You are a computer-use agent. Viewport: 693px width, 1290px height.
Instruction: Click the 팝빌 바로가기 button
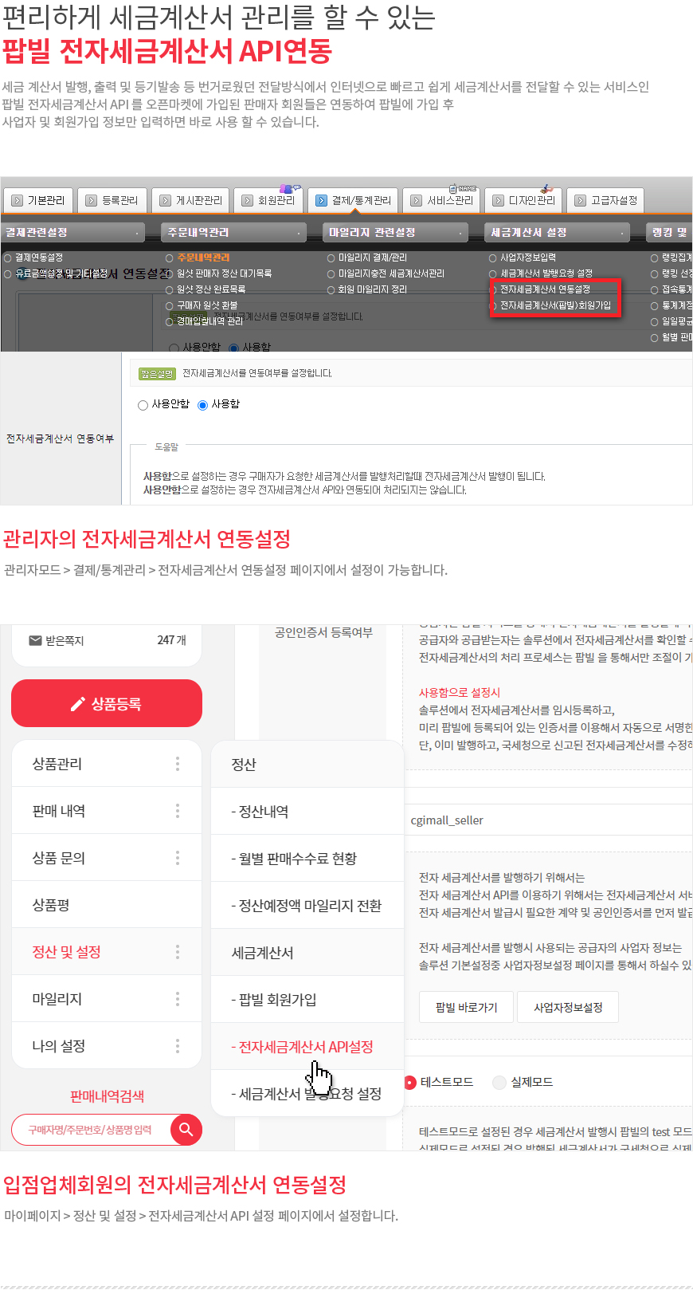coord(467,1007)
